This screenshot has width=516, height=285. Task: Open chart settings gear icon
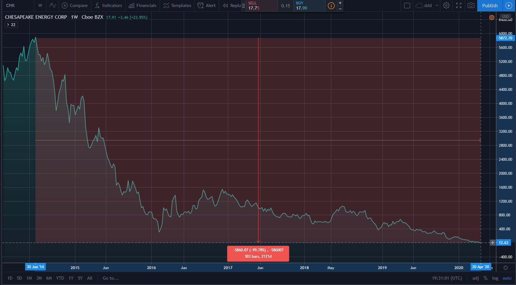446,5
